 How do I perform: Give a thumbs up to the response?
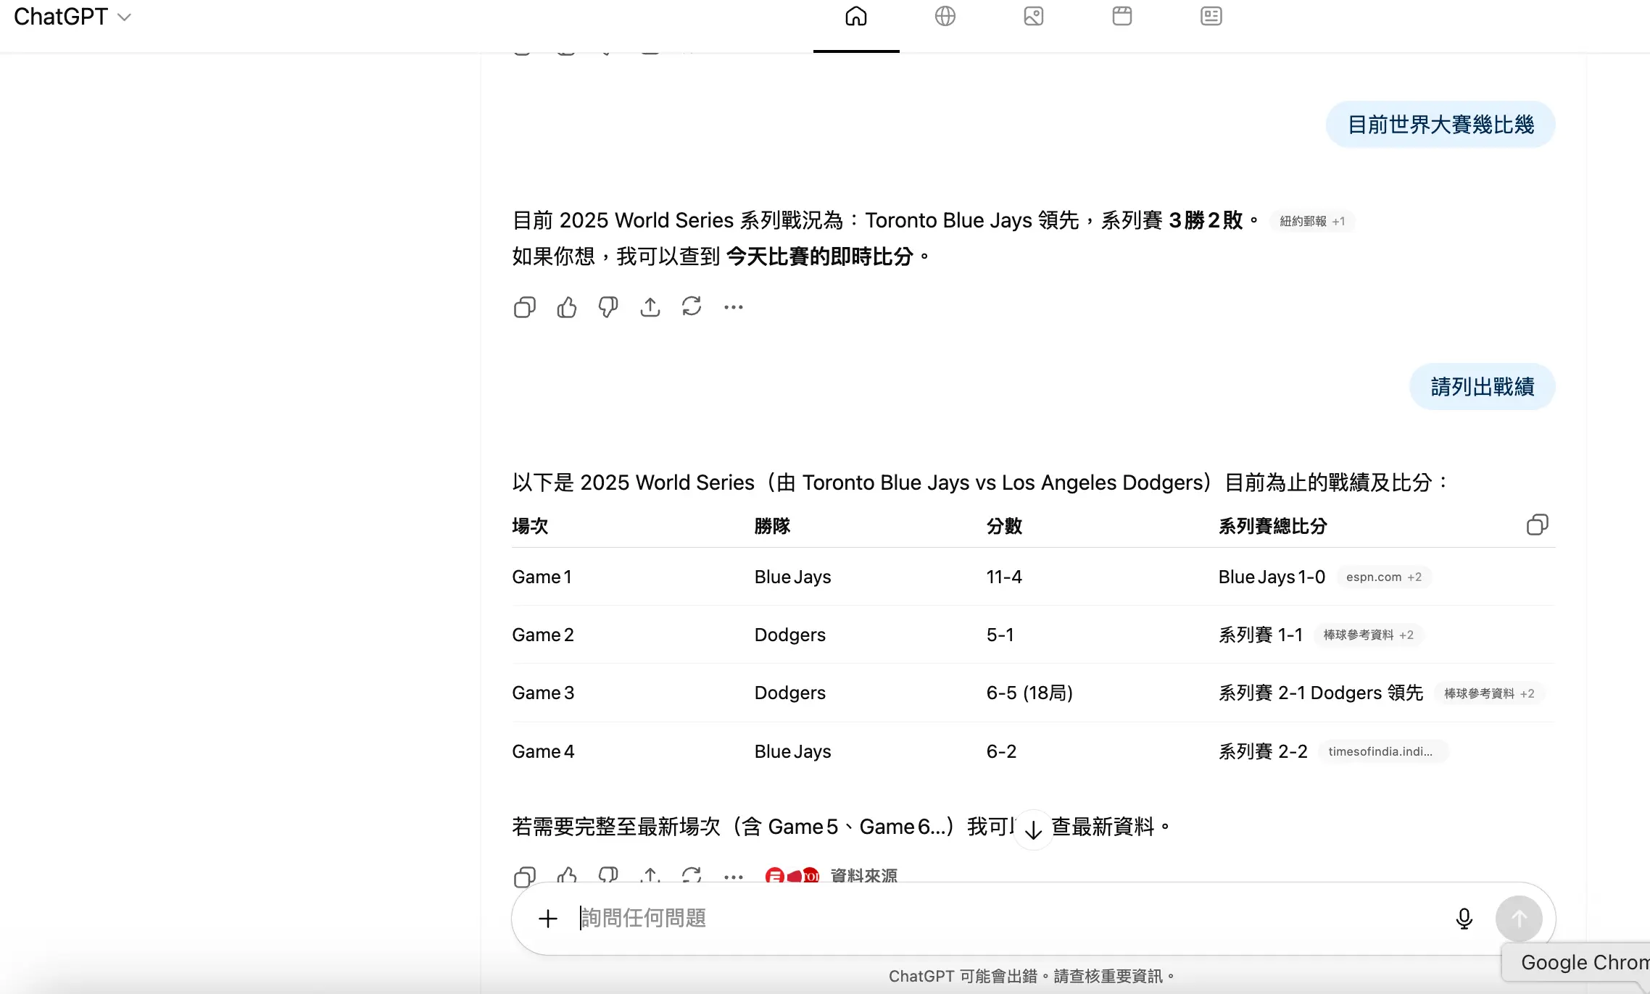click(567, 306)
